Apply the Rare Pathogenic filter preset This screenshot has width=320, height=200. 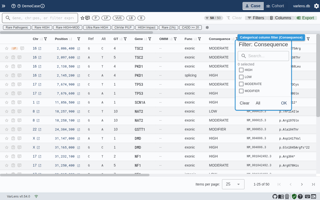point(16,27)
